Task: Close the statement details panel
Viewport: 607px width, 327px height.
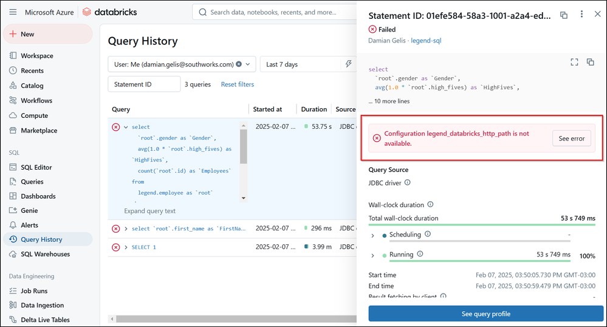Action: click(597, 14)
